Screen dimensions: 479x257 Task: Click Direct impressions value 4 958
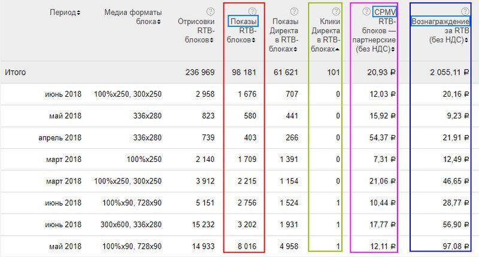[289, 246]
